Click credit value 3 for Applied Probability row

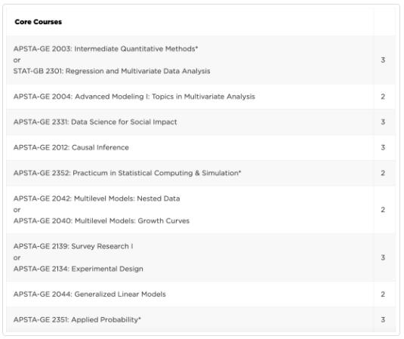383,319
